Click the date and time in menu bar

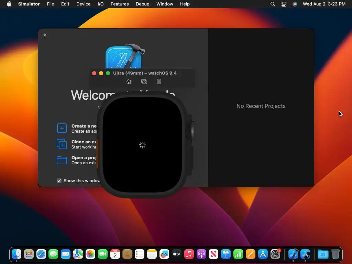click(324, 4)
